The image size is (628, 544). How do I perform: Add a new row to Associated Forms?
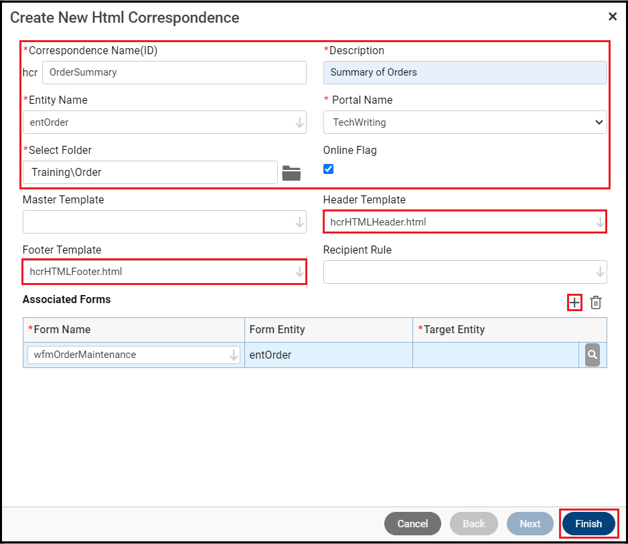pos(574,302)
